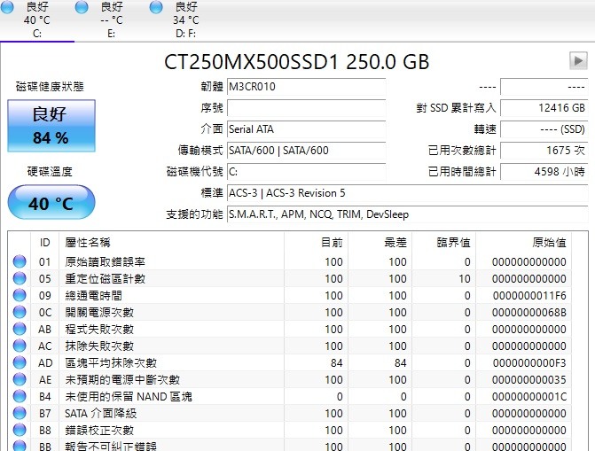Select the 未使用的保留 NAND 區塊 row
The width and height of the screenshot is (595, 451).
pyautogui.click(x=290, y=396)
